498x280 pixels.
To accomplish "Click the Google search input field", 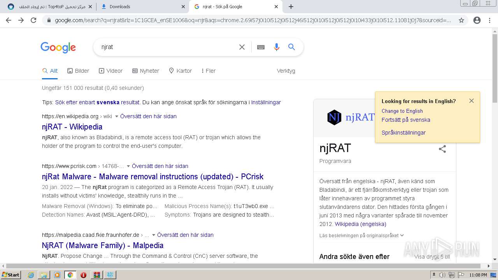I will pos(167,47).
